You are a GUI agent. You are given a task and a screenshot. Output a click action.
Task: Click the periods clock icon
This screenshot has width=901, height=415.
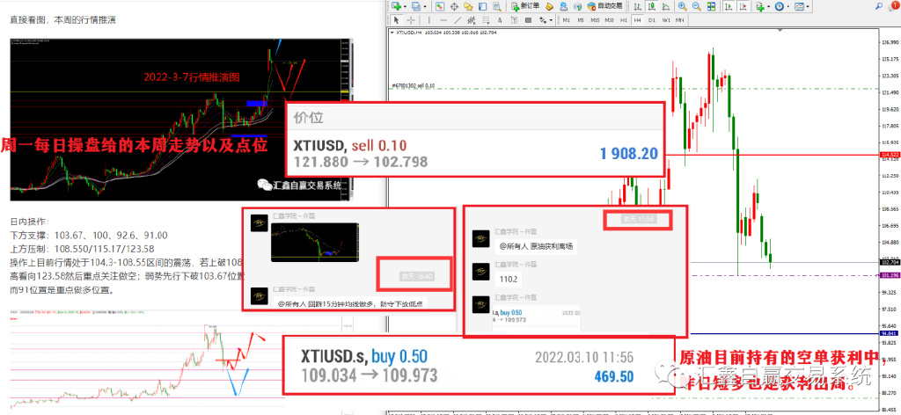click(x=780, y=6)
